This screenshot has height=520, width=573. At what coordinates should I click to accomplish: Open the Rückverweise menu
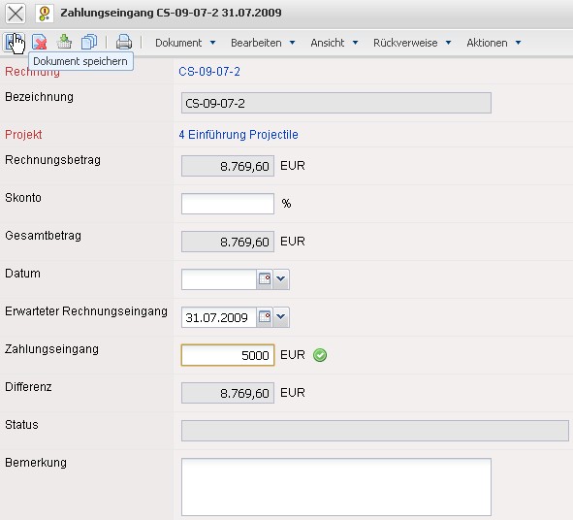pyautogui.click(x=412, y=43)
